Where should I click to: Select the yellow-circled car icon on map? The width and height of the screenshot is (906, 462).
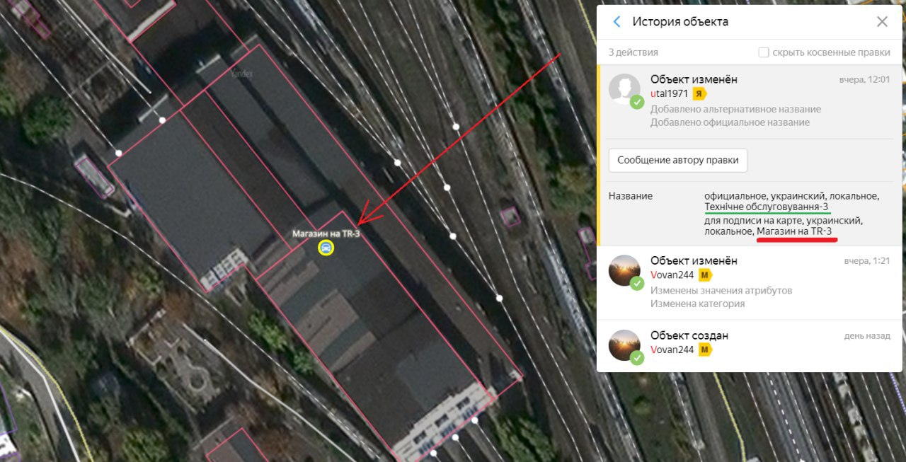326,247
